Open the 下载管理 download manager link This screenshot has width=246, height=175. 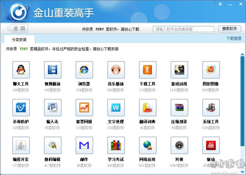[x=234, y=39]
